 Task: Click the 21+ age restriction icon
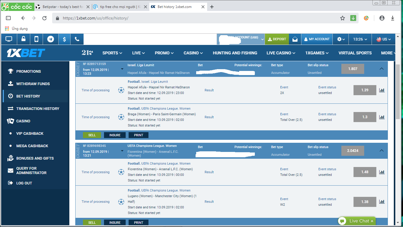click(87, 53)
